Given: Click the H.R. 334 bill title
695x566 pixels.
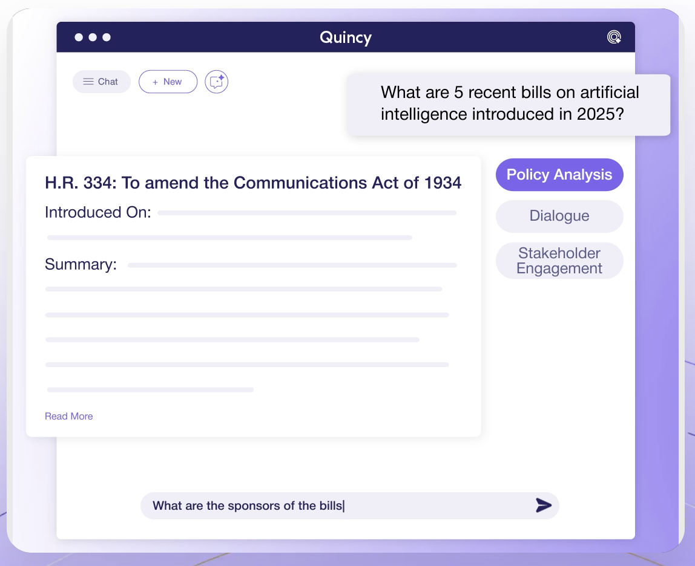Looking at the screenshot, I should click(253, 183).
